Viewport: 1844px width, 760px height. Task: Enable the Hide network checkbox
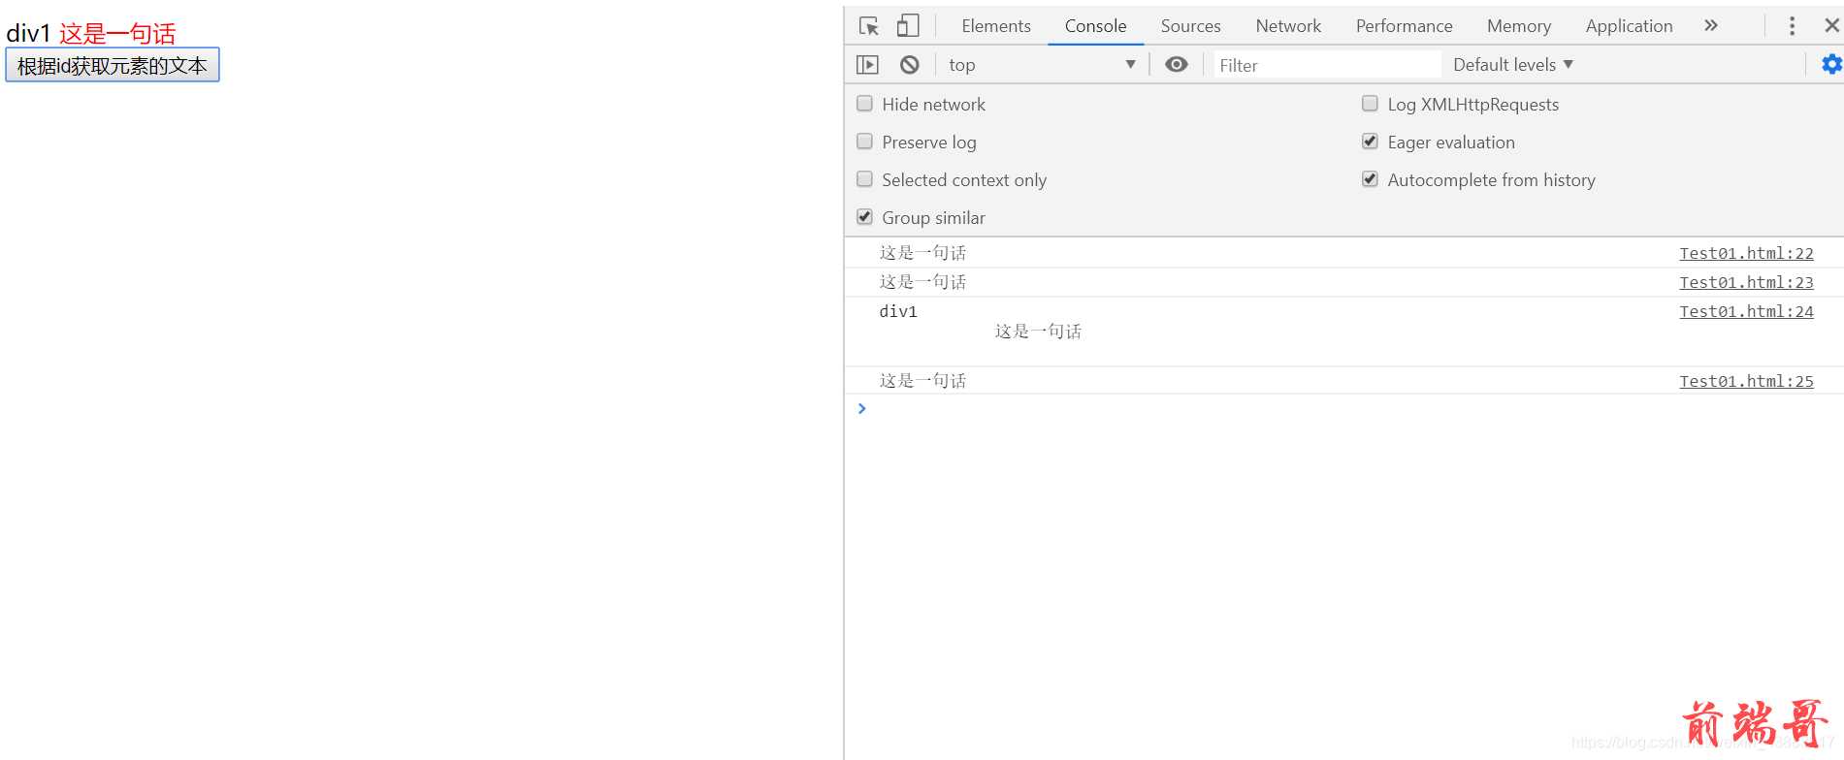864,104
